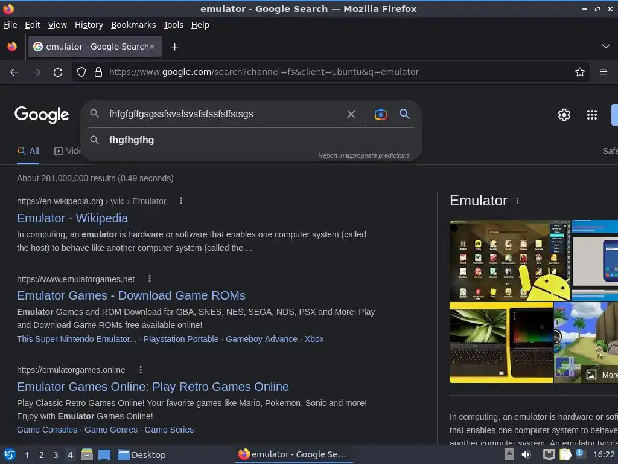Open the volume speaker tray icon
Viewport: 618px width, 464px height.
(526, 454)
